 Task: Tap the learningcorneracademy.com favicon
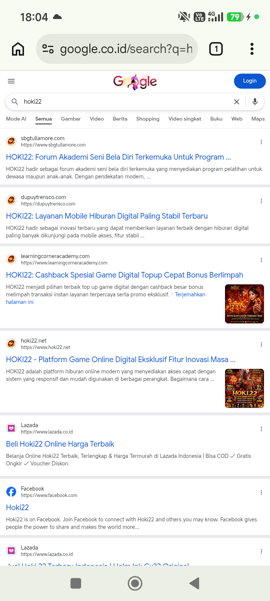point(11,259)
